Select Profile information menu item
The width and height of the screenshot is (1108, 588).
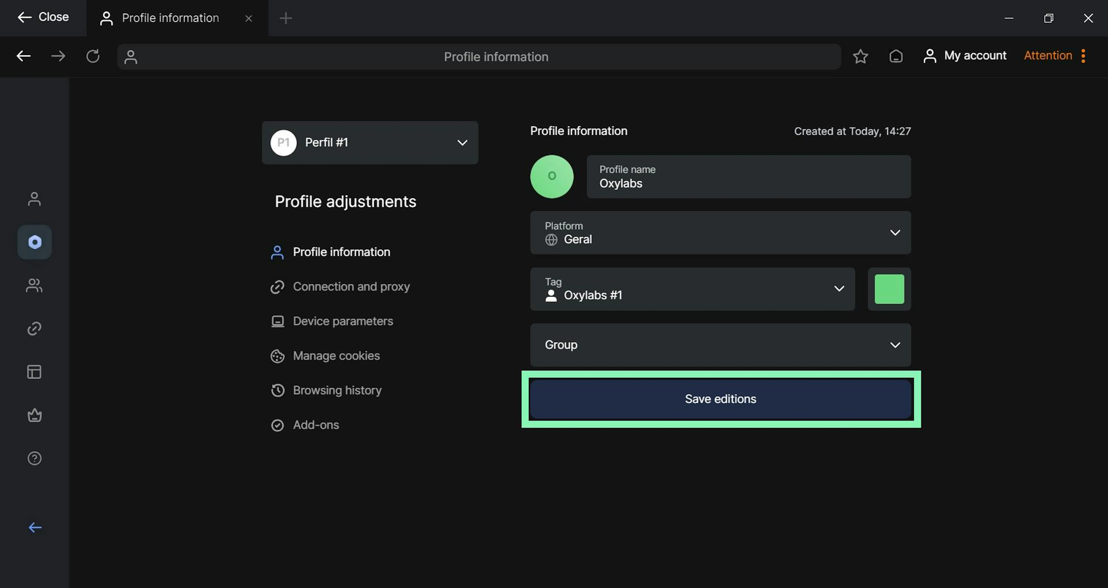coord(330,252)
